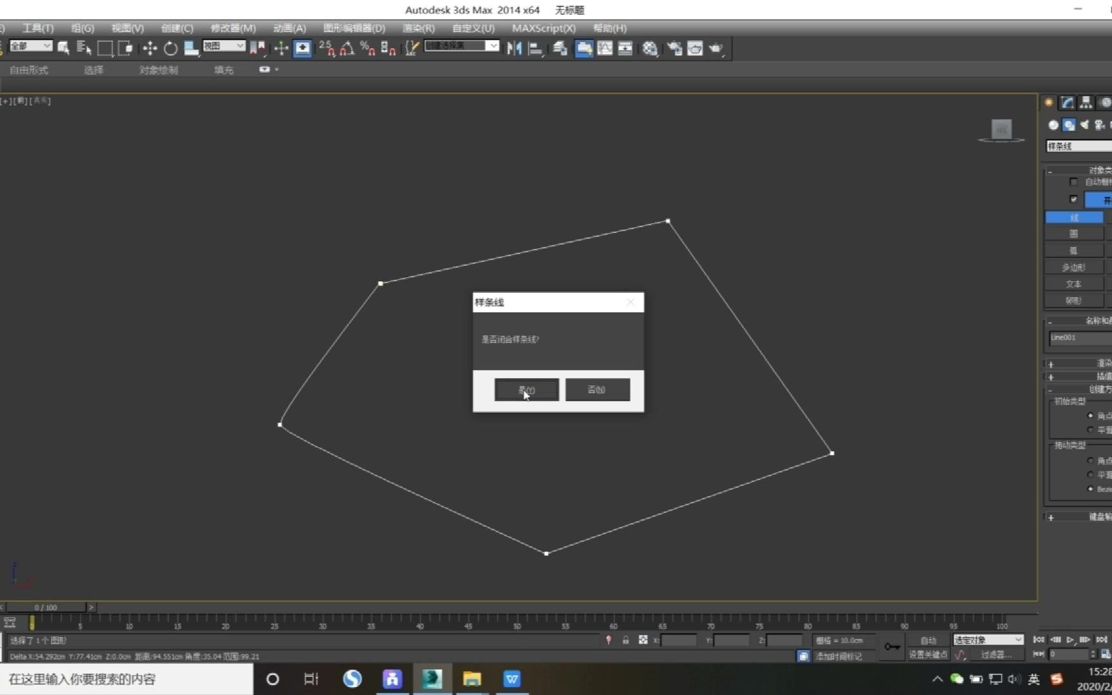
Task: Switch to the 自由形式 ribbon tab
Action: [29, 70]
